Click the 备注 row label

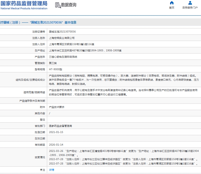tap(43, 120)
